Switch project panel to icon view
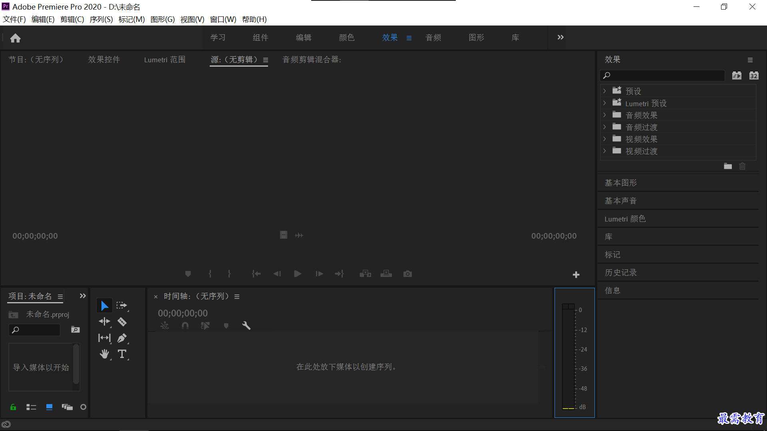This screenshot has width=767, height=431. click(x=49, y=407)
